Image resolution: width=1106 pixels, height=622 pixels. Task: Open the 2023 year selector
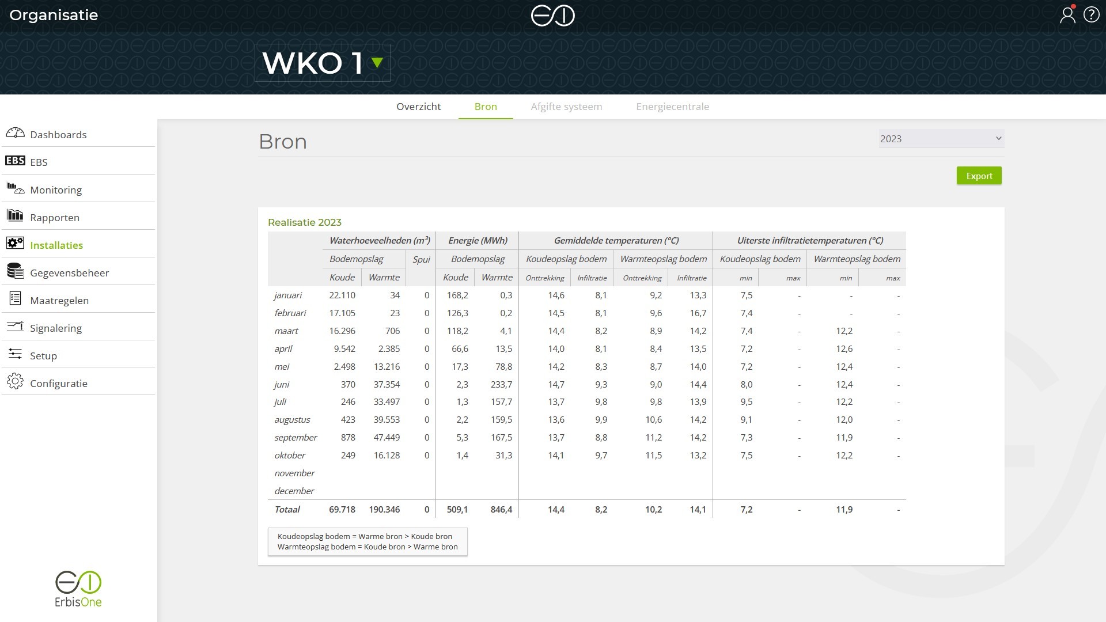pos(941,139)
